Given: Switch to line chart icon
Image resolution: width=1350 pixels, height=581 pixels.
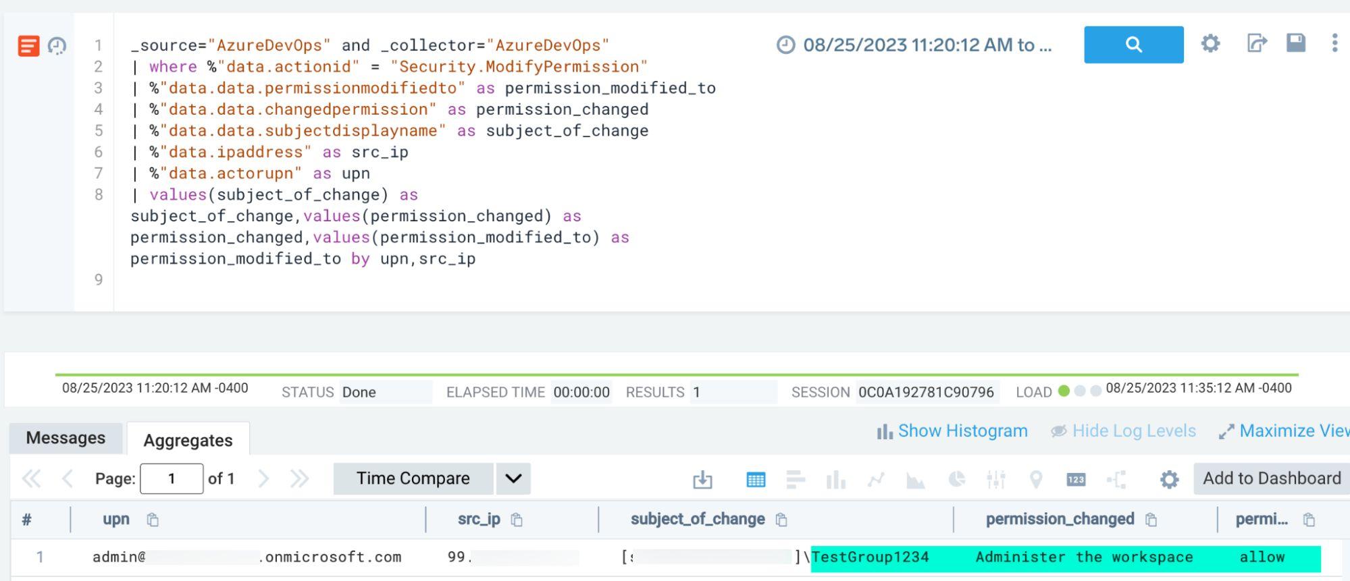Looking at the screenshot, I should click(876, 480).
